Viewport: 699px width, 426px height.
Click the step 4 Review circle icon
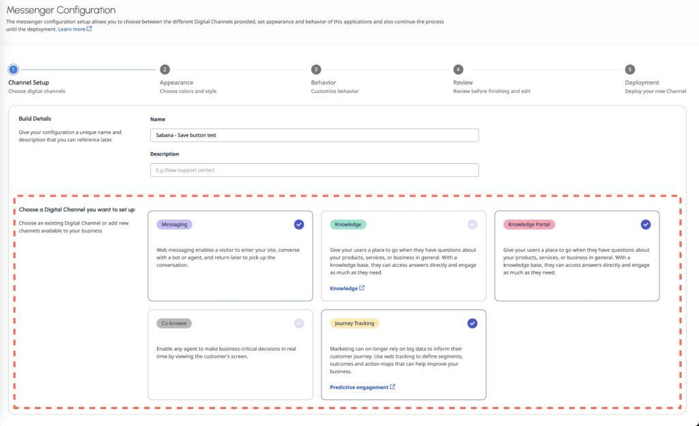pos(458,69)
